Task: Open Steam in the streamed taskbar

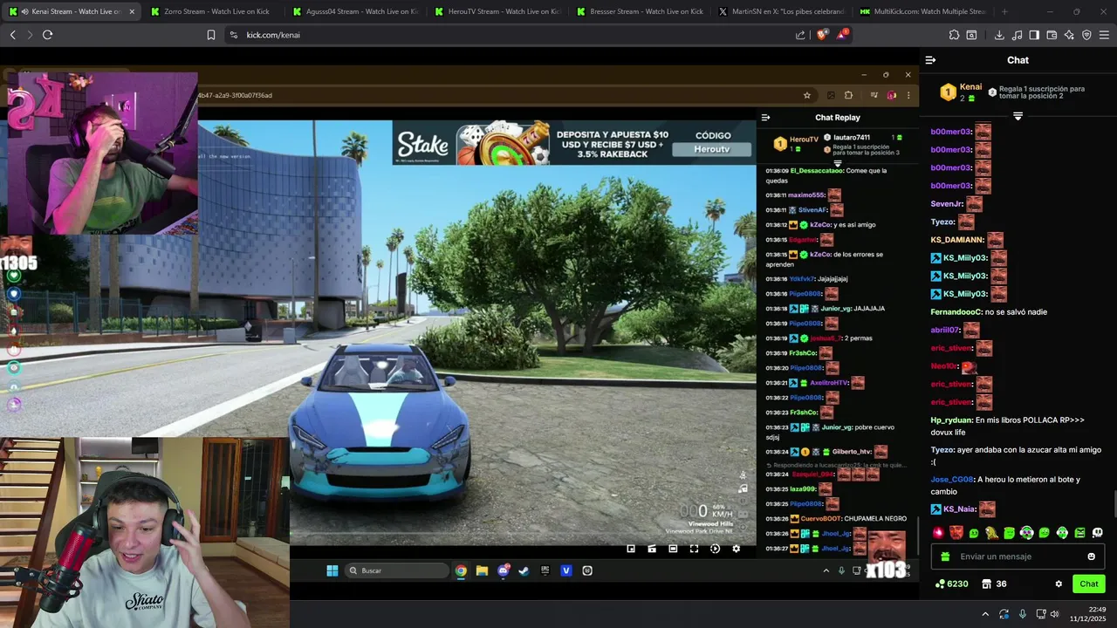Action: click(x=524, y=570)
